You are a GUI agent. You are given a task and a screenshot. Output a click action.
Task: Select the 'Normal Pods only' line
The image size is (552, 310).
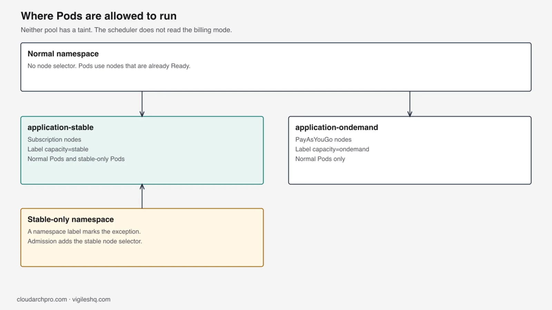pos(320,159)
